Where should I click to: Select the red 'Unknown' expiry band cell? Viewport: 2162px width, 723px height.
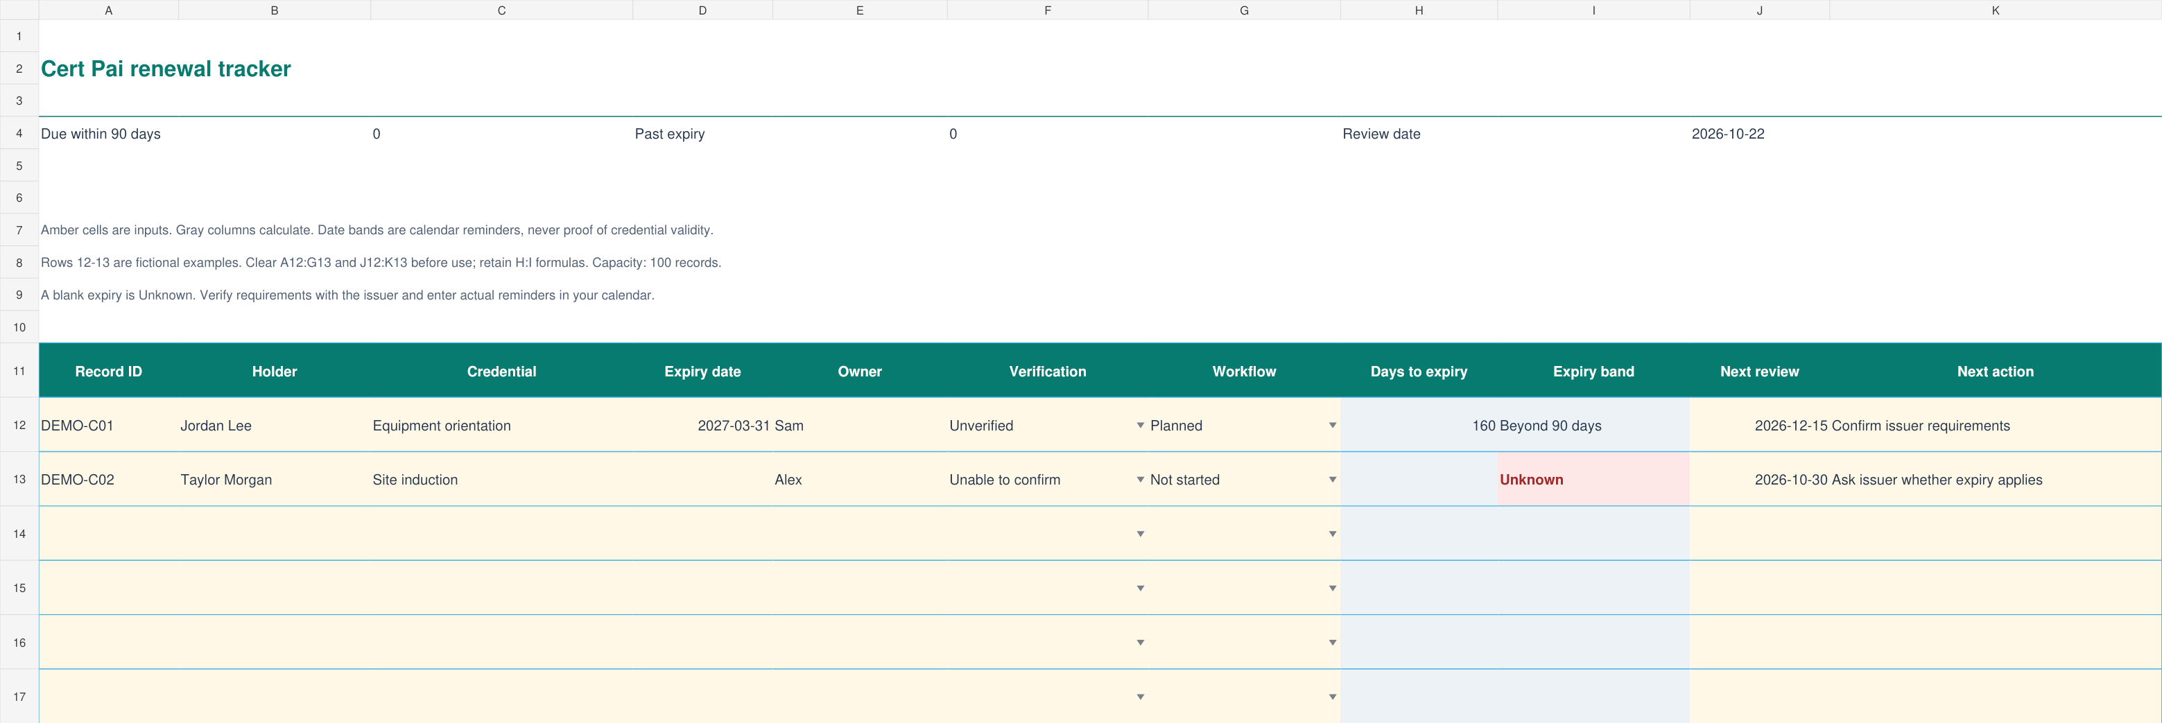point(1593,480)
